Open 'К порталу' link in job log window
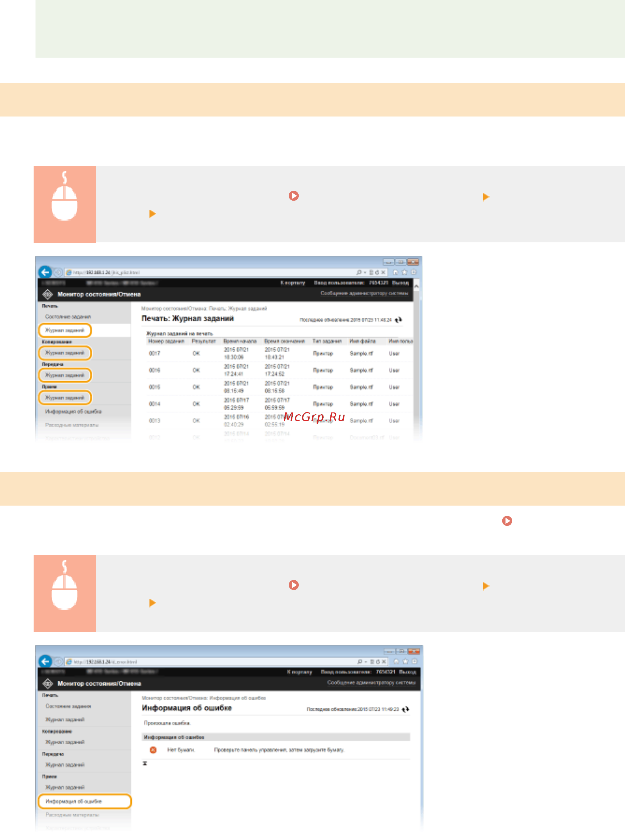Image resolution: width=625 pixels, height=833 pixels. (x=292, y=283)
